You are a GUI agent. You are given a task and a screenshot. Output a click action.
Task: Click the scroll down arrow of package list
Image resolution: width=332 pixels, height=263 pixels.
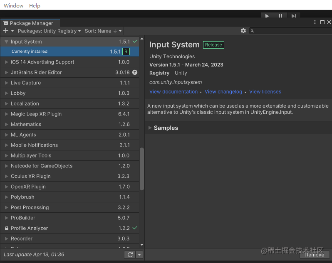click(x=142, y=245)
